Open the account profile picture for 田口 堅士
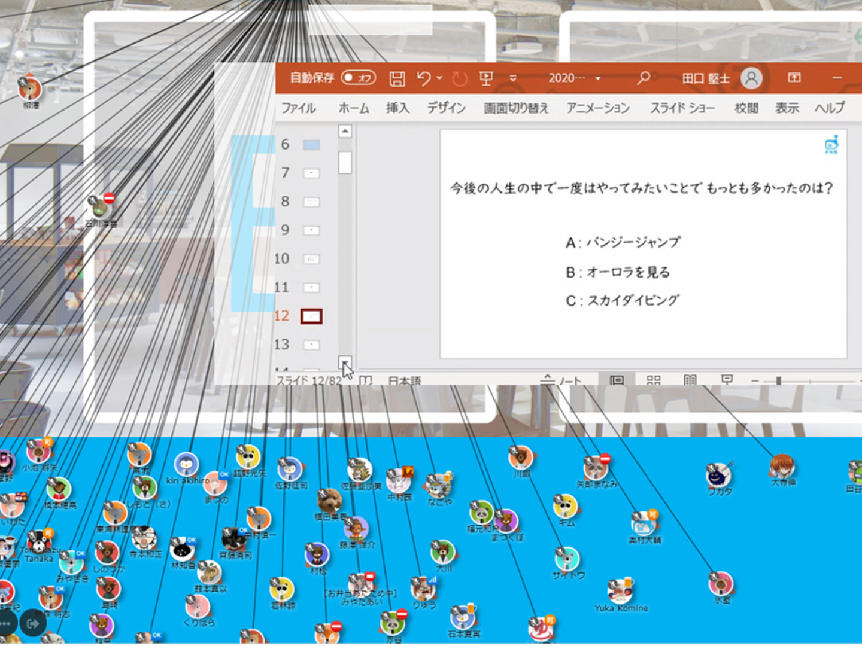The height and width of the screenshot is (646, 862). 751,78
